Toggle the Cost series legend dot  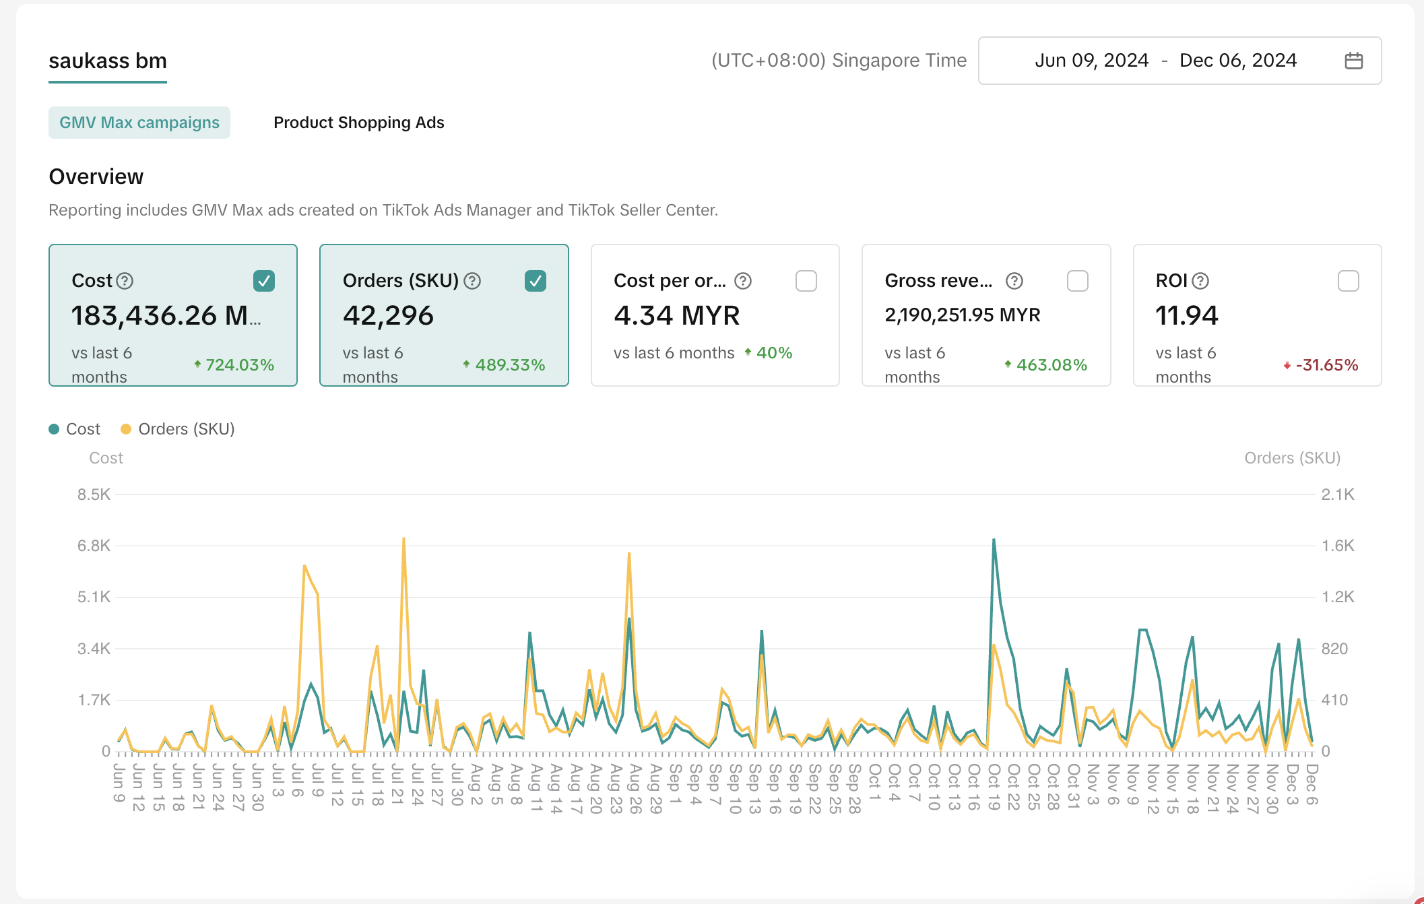point(55,429)
